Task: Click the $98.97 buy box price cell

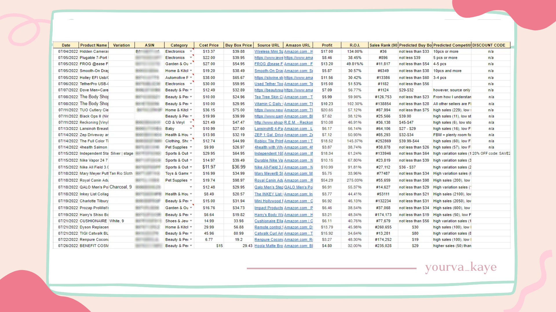Action: coord(239,180)
